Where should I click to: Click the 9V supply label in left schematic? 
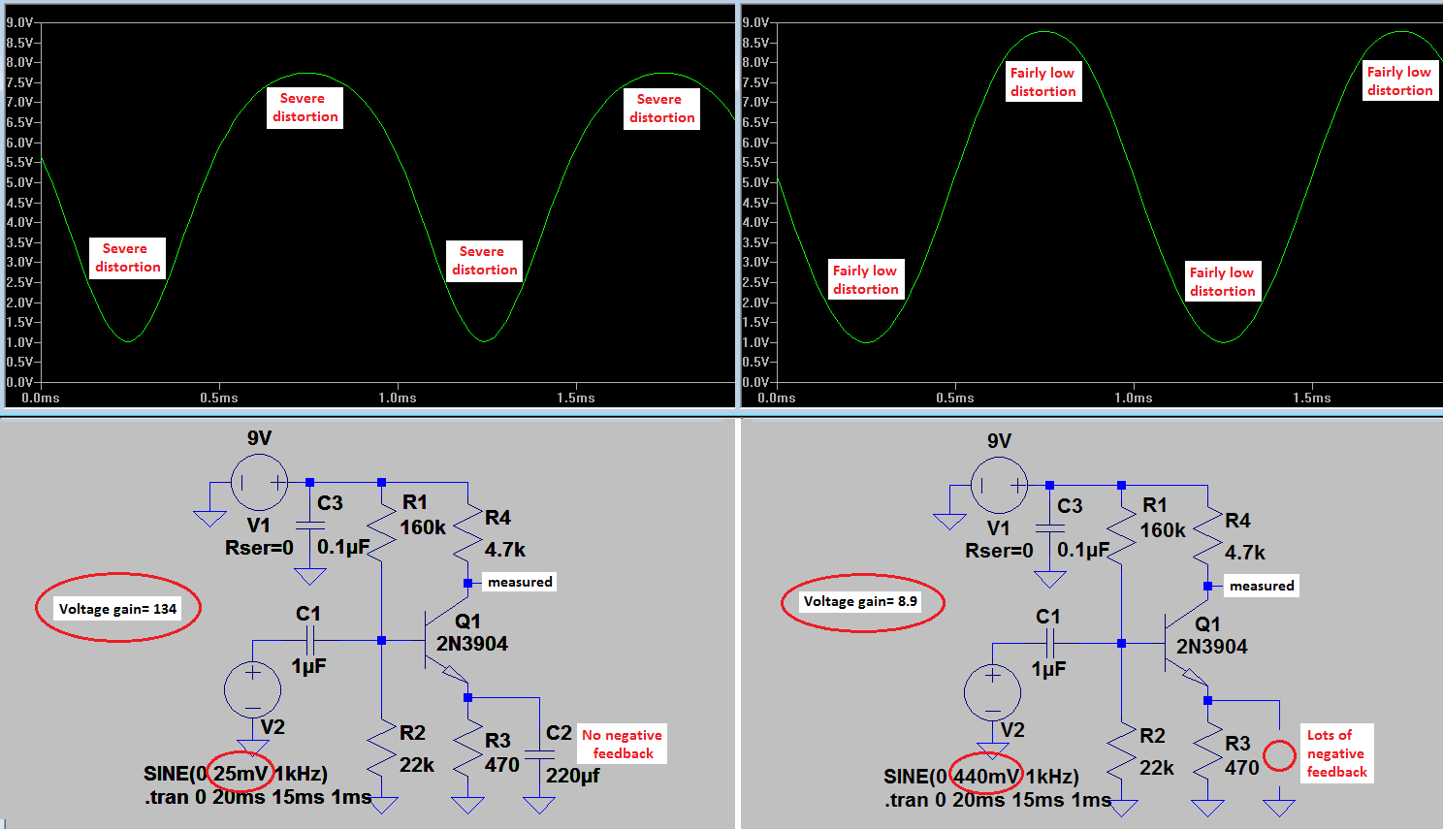click(259, 438)
